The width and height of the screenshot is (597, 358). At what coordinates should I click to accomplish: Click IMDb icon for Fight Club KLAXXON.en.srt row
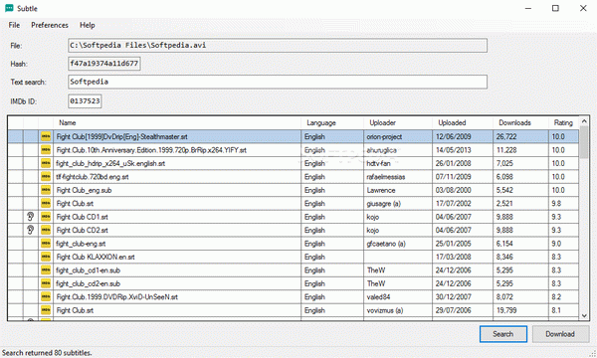click(46, 257)
